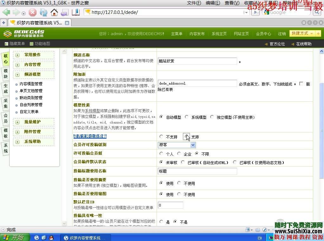Select the 支持 radio for member submissions
The height and width of the screenshot is (241, 324).
point(186,137)
